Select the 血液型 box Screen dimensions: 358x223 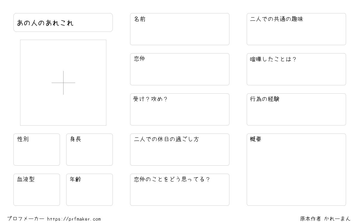click(x=37, y=190)
